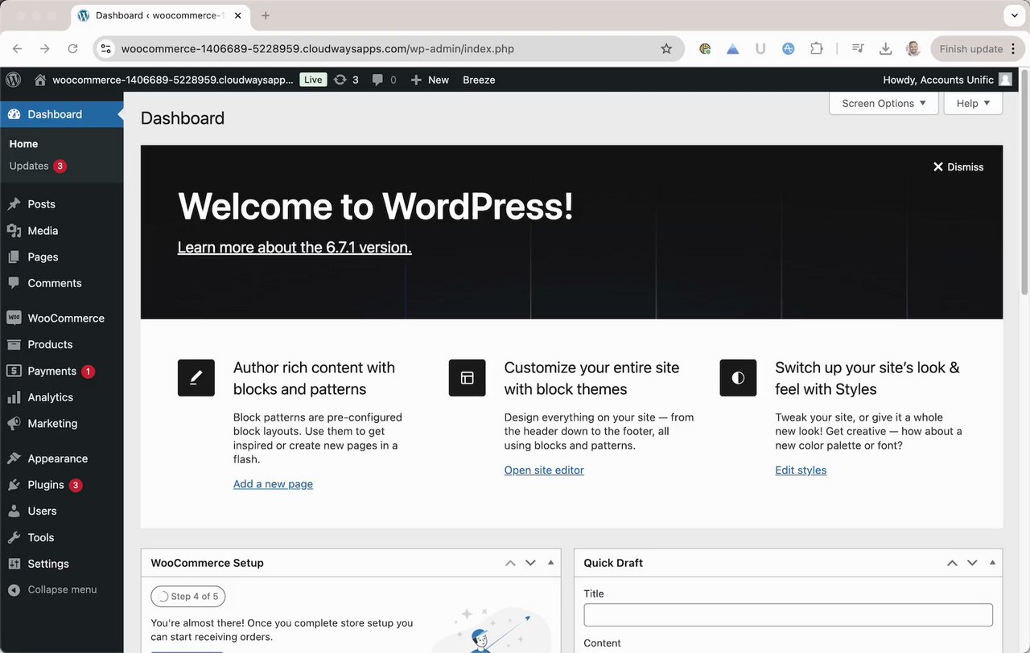
Task: Bookmark this page with the star icon
Action: click(x=666, y=49)
